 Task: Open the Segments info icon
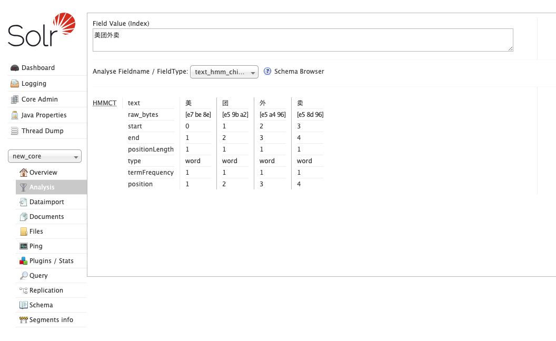(x=23, y=320)
